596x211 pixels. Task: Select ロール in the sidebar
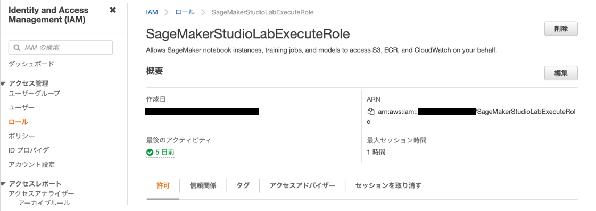click(x=18, y=122)
